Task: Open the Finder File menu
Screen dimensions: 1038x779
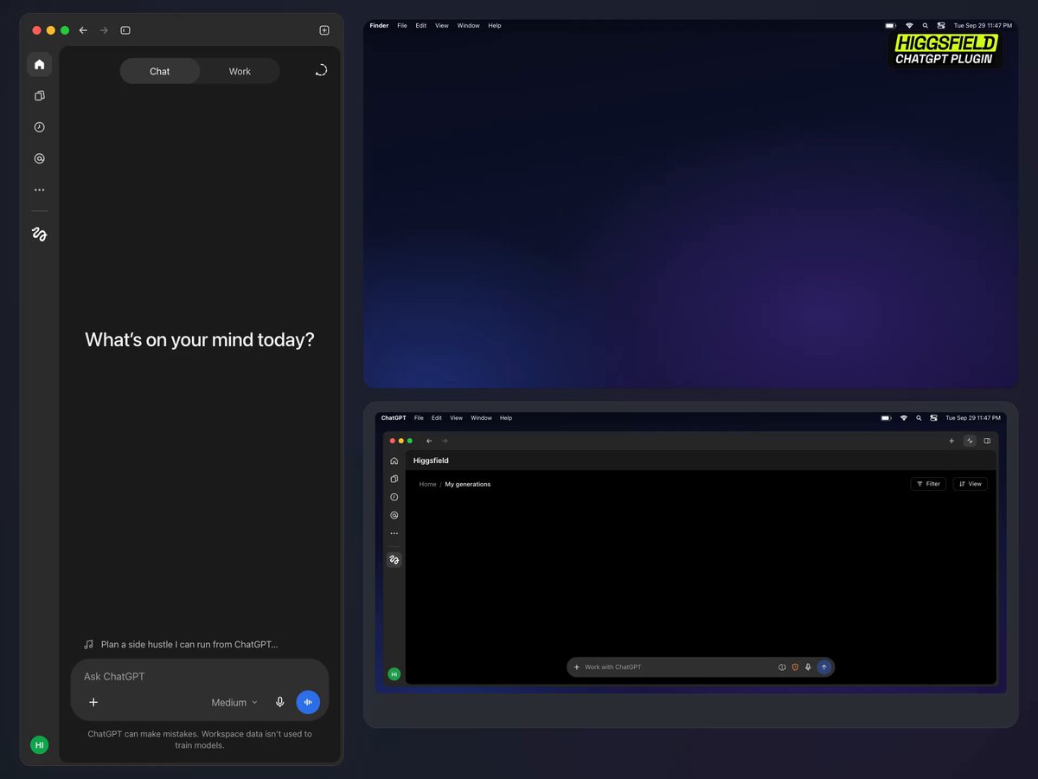Action: click(402, 26)
